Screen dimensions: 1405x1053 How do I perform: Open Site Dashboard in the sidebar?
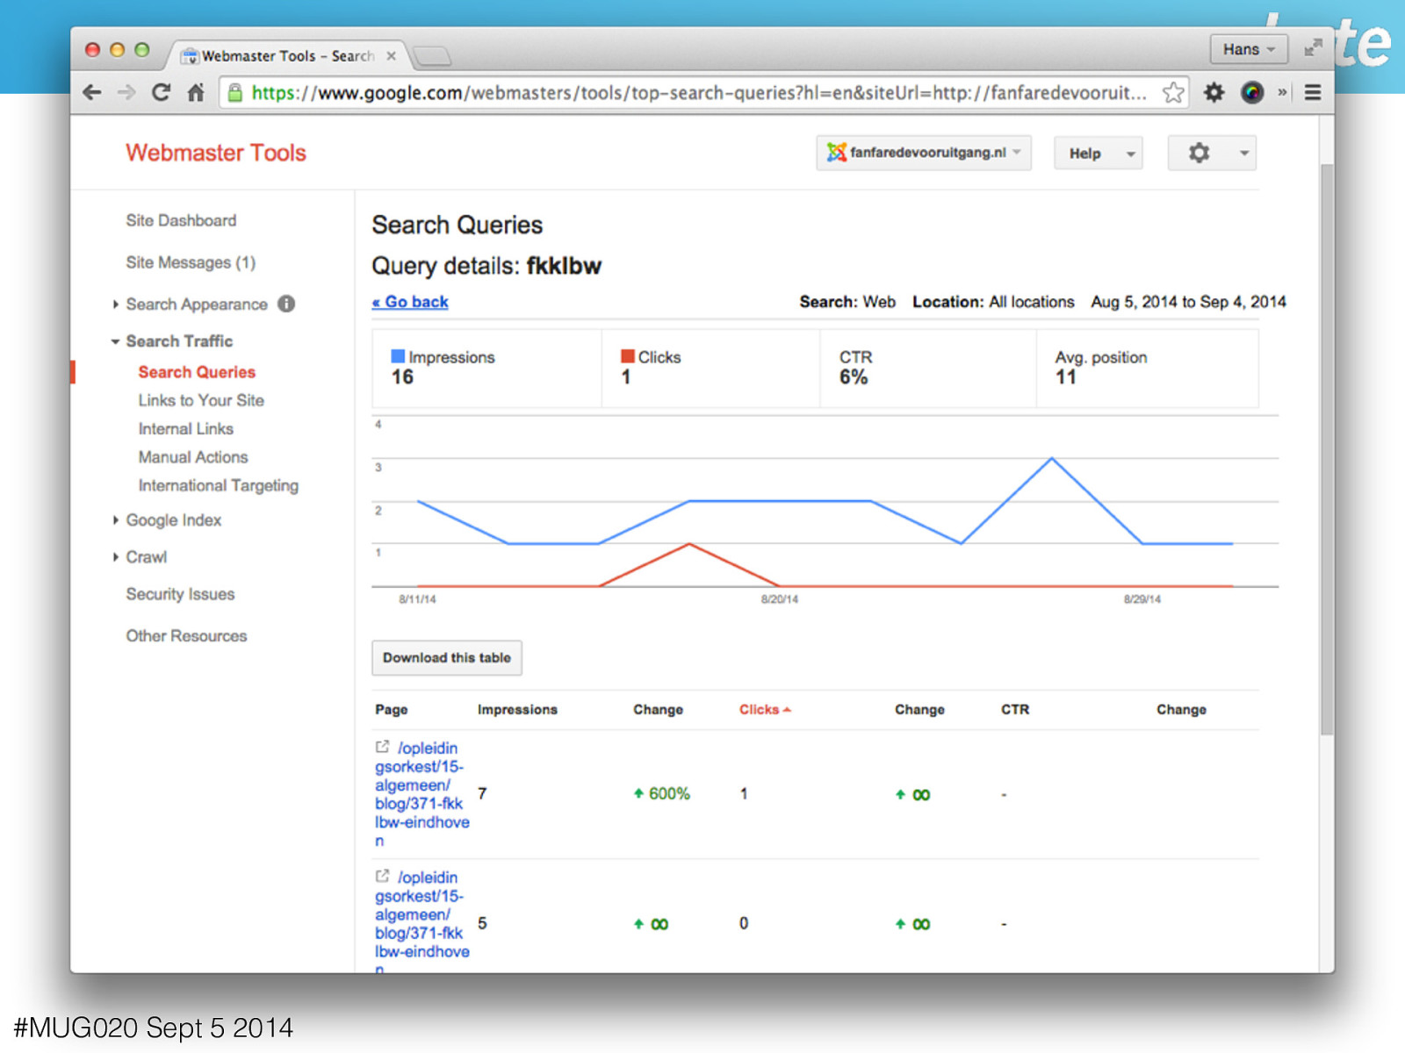(181, 220)
